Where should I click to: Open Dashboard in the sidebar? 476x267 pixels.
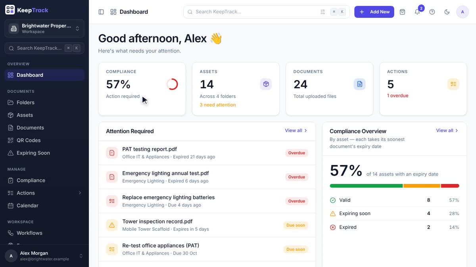(x=44, y=75)
